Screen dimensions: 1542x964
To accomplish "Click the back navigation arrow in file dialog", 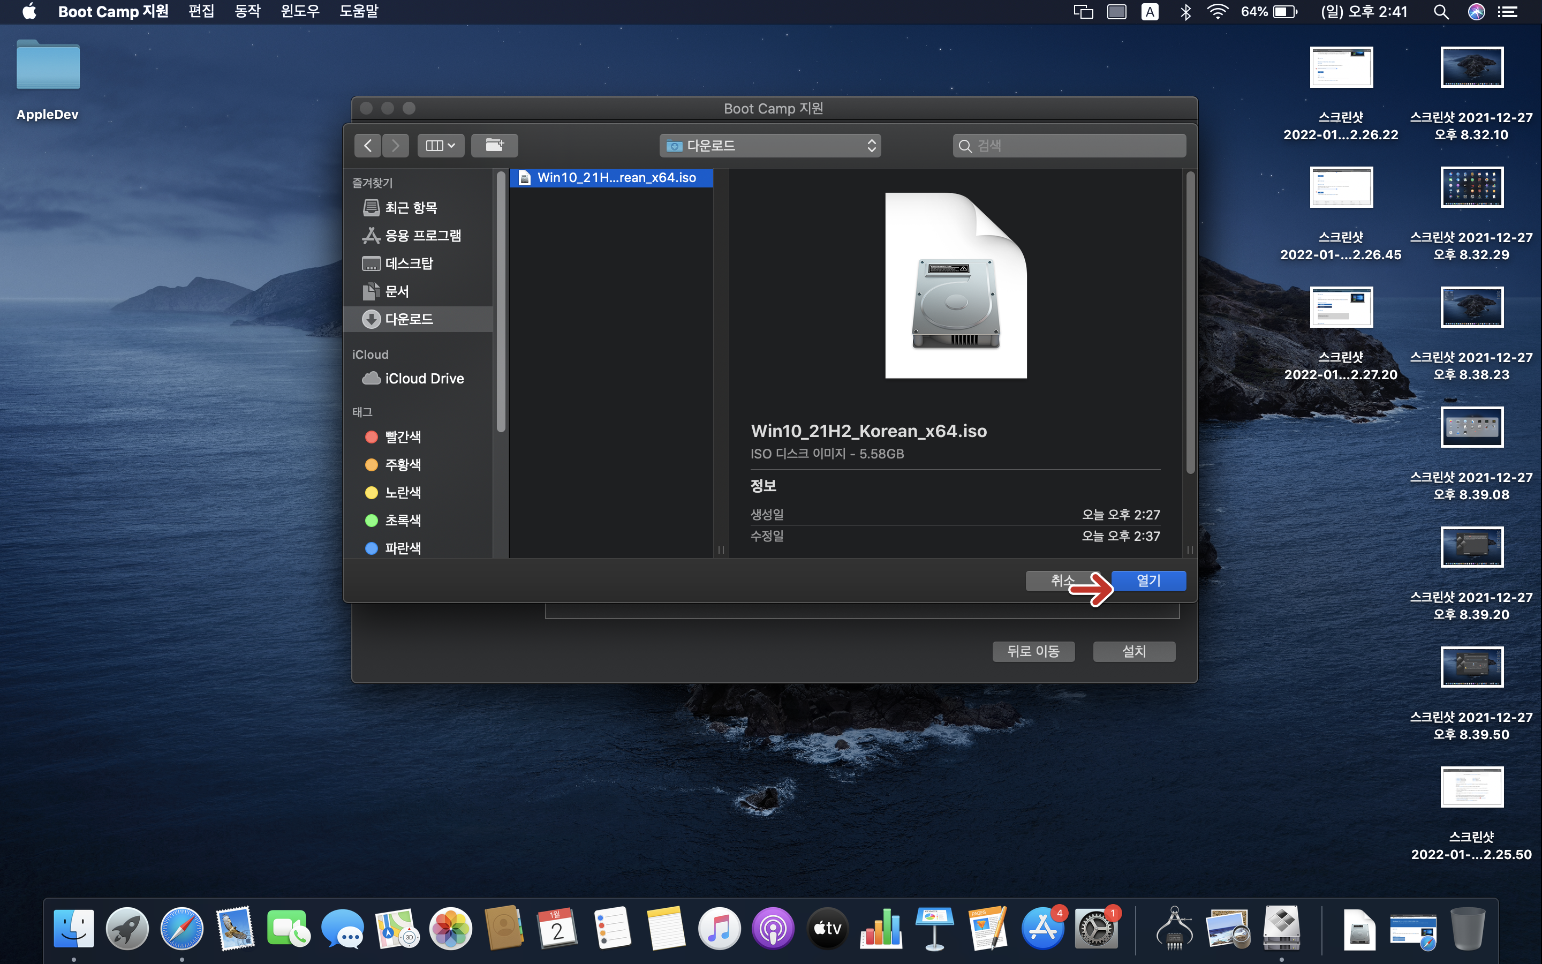I will coord(368,145).
